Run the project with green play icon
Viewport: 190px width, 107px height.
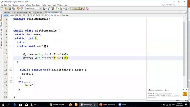[56, 8]
